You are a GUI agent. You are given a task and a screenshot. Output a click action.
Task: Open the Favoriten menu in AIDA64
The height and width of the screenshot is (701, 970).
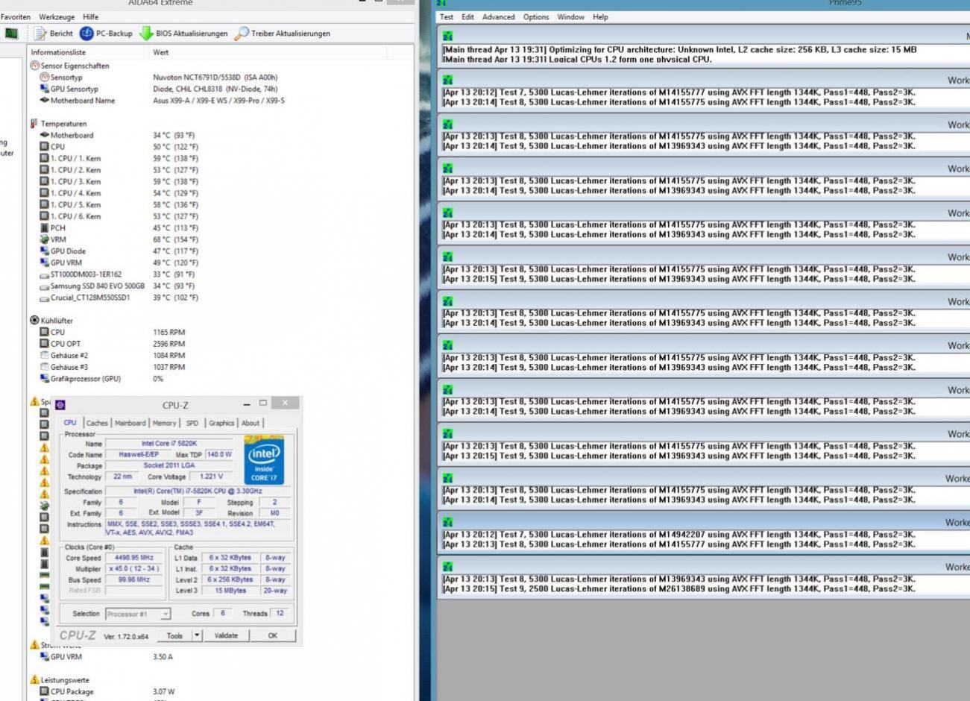coord(16,16)
